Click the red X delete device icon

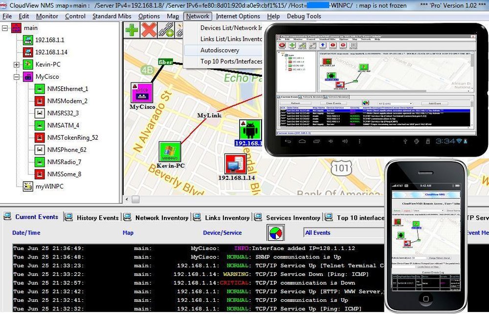149,30
